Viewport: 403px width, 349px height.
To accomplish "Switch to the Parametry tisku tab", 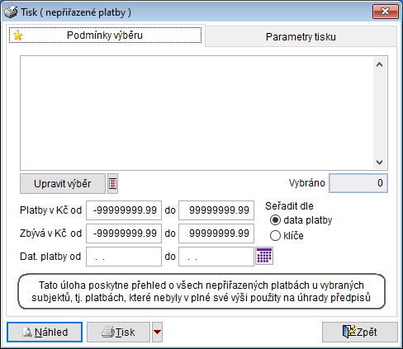I will click(301, 36).
